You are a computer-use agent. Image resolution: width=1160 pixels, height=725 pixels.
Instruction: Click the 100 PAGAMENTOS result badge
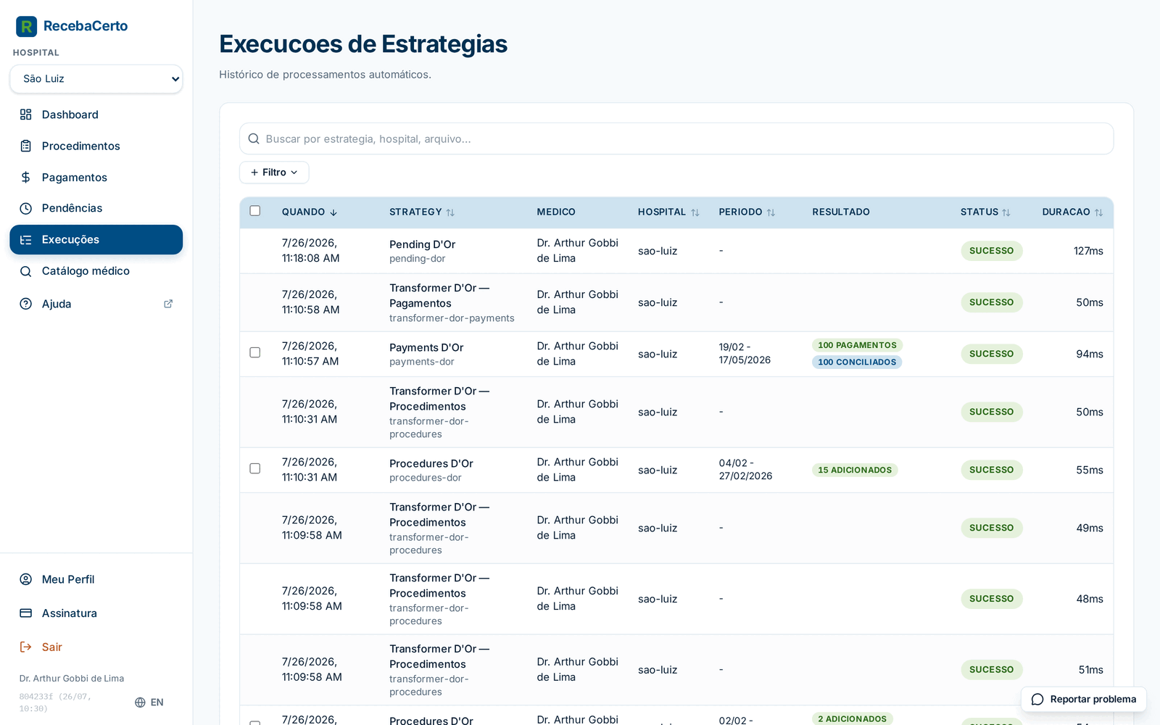click(857, 345)
